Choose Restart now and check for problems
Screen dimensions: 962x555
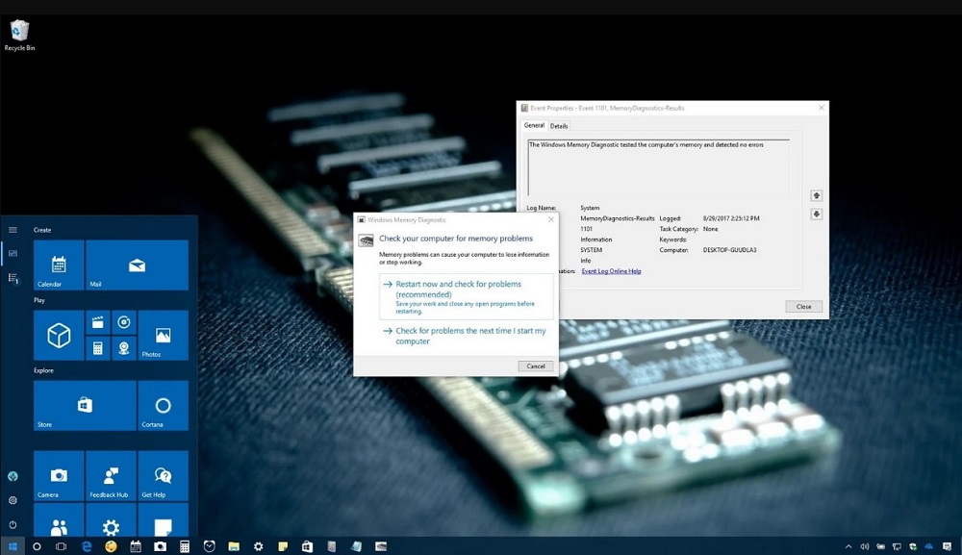point(467,297)
